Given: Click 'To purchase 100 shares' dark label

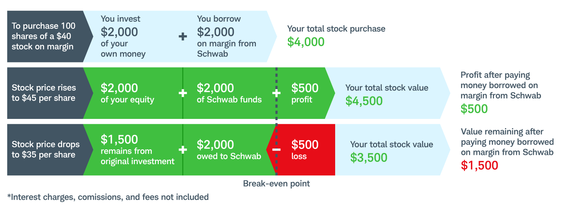Looking at the screenshot, I should click(x=44, y=36).
